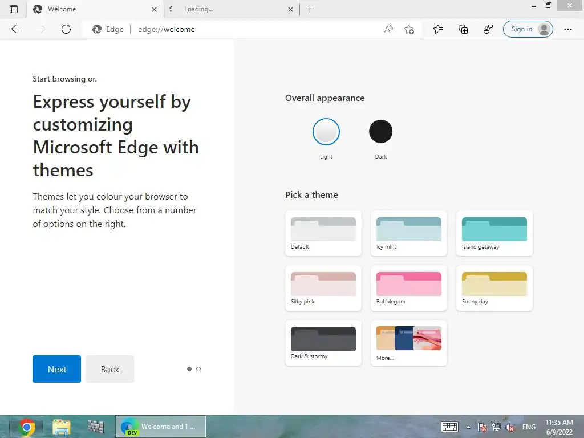Screen dimensions: 584x438
Task: Open a new tab with plus icon
Action: (310, 9)
